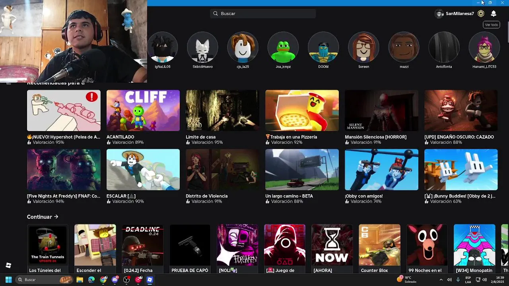Continue the Juego de squid mask tile
The width and height of the screenshot is (509, 286).
tap(285, 245)
